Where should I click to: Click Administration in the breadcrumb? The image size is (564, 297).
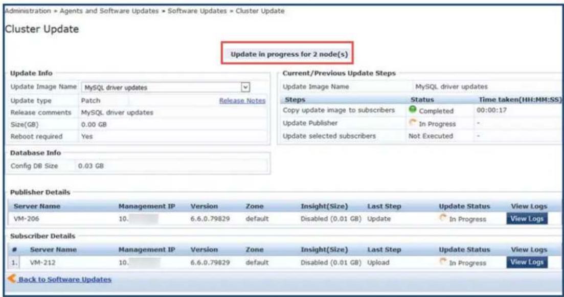pos(28,11)
